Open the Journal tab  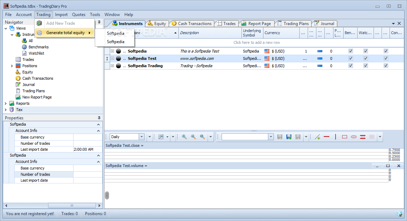click(x=324, y=23)
